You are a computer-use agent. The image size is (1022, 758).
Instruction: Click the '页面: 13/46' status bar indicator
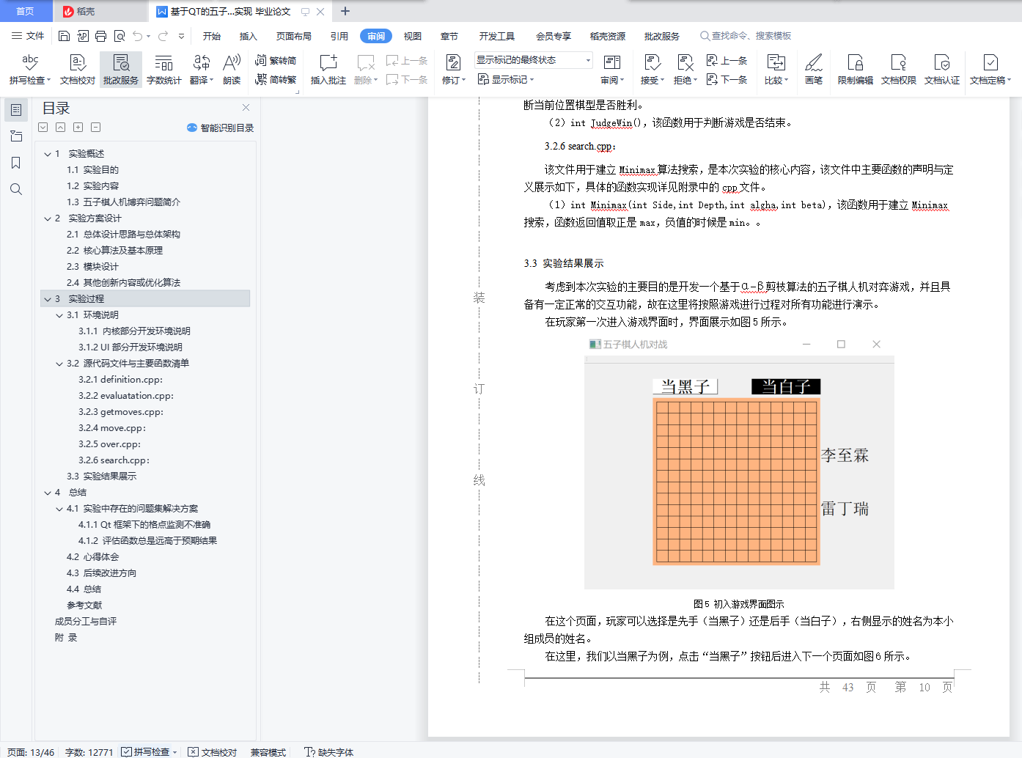pyautogui.click(x=31, y=752)
